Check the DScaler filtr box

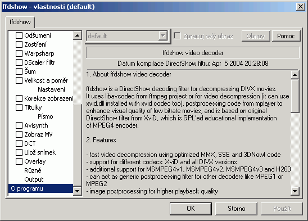[x=19, y=62]
